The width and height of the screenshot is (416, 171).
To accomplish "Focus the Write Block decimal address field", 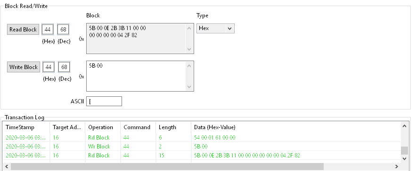I will 64,67.
